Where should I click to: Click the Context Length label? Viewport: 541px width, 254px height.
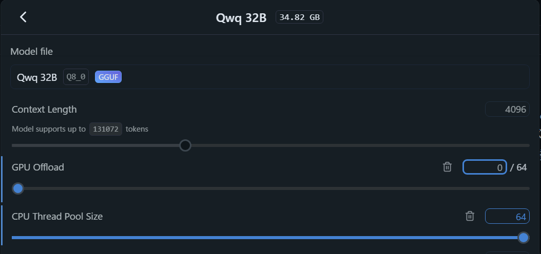(x=44, y=109)
